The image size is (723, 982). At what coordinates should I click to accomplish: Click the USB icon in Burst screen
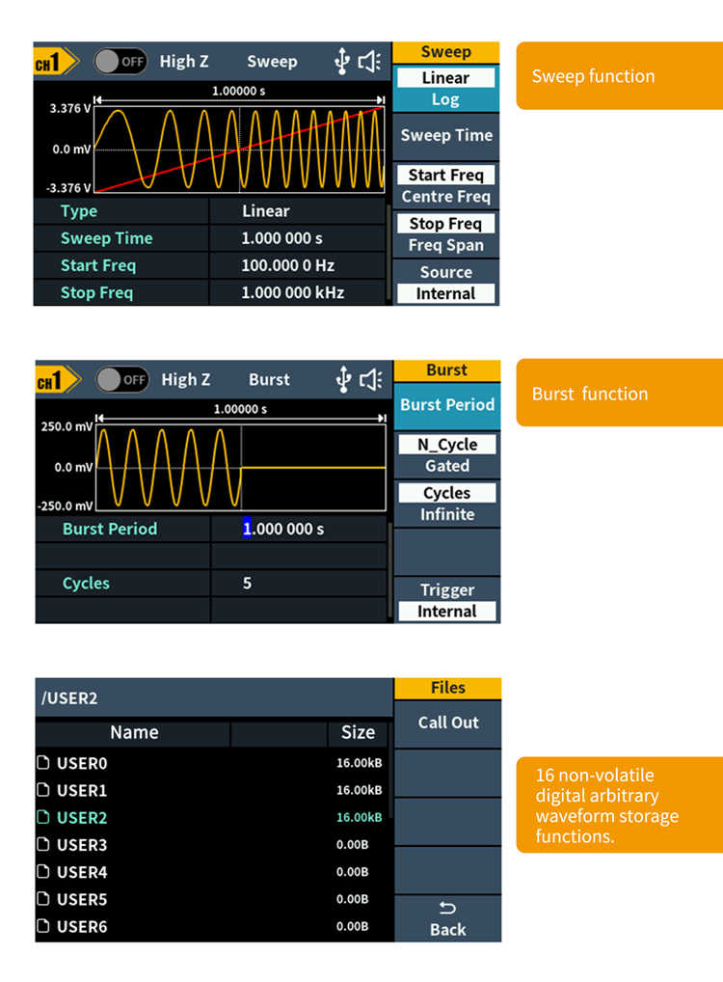[342, 379]
